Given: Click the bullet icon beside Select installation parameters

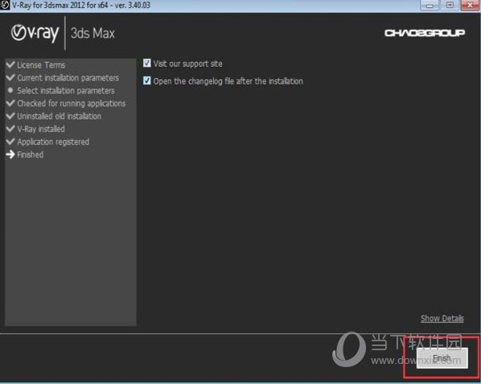Looking at the screenshot, I should 10,90.
